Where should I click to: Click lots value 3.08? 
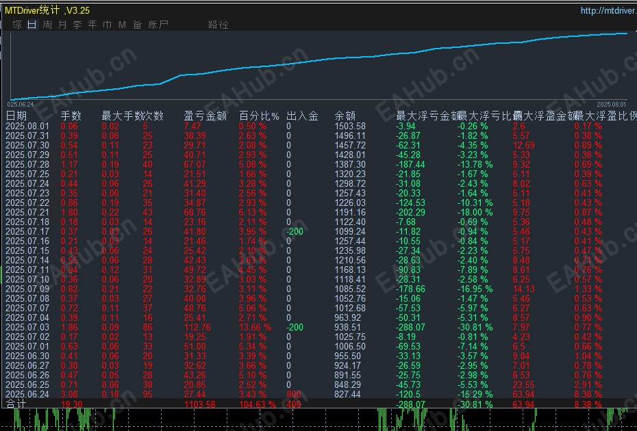[69, 394]
